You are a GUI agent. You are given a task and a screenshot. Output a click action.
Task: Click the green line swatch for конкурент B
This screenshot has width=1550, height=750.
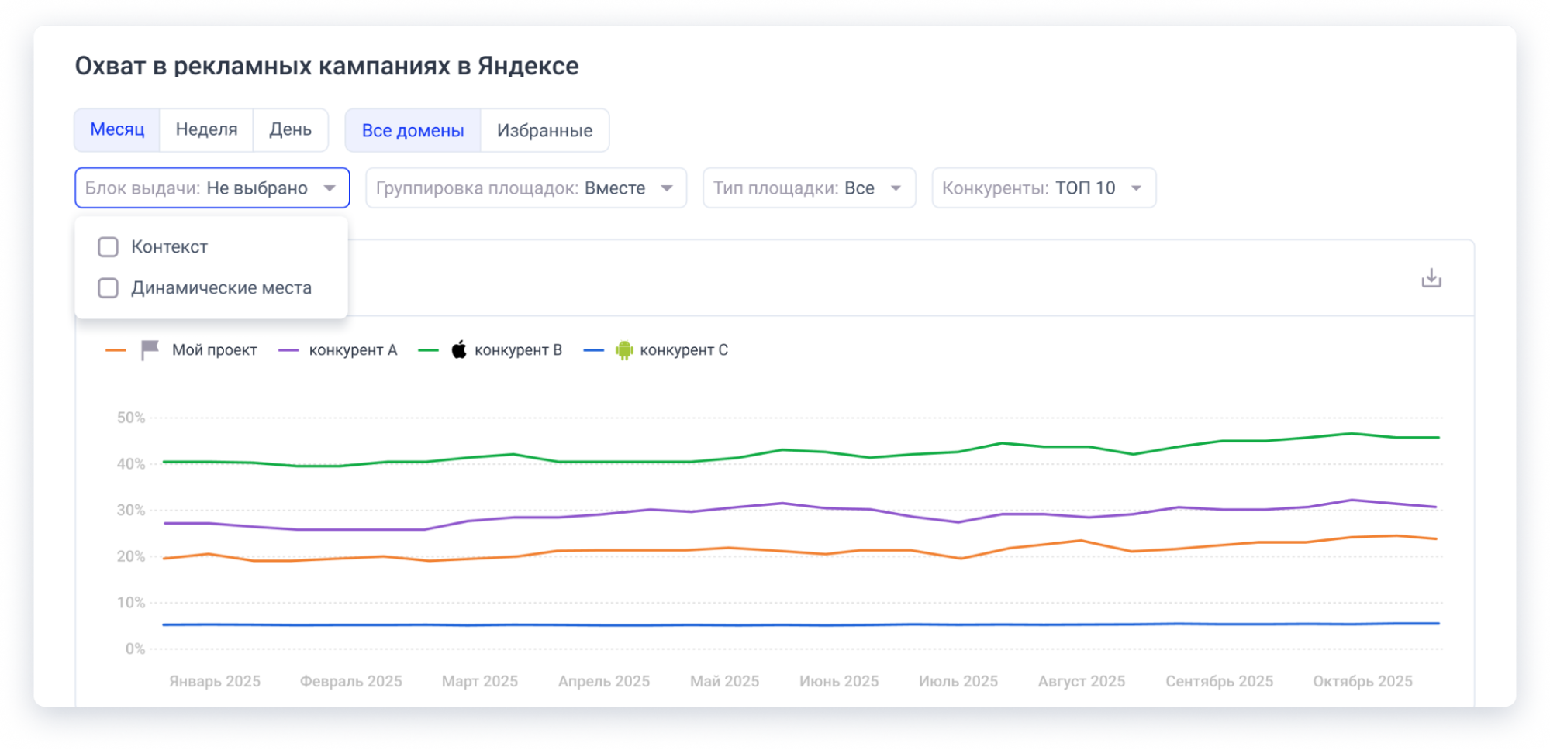click(428, 350)
